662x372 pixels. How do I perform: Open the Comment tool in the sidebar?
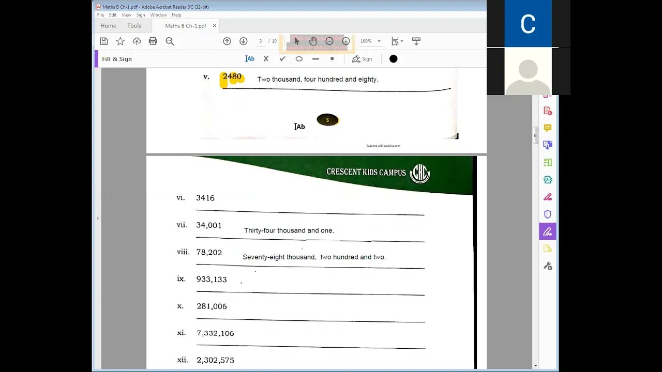(x=548, y=128)
